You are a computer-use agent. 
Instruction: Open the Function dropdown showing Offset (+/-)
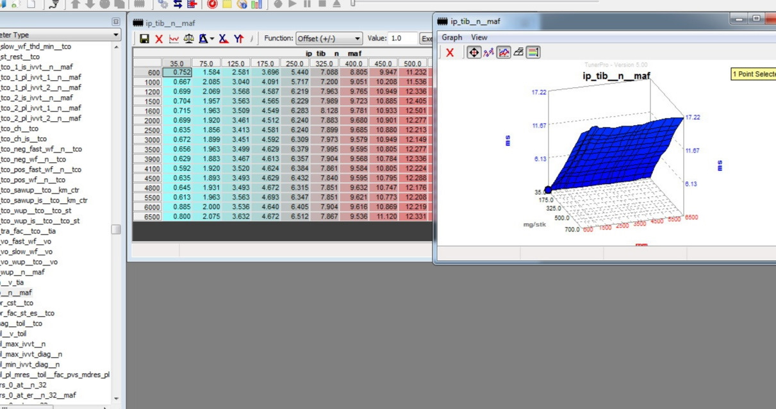329,38
